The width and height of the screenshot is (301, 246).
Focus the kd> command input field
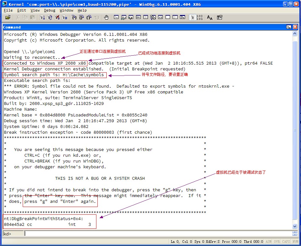coord(158,234)
